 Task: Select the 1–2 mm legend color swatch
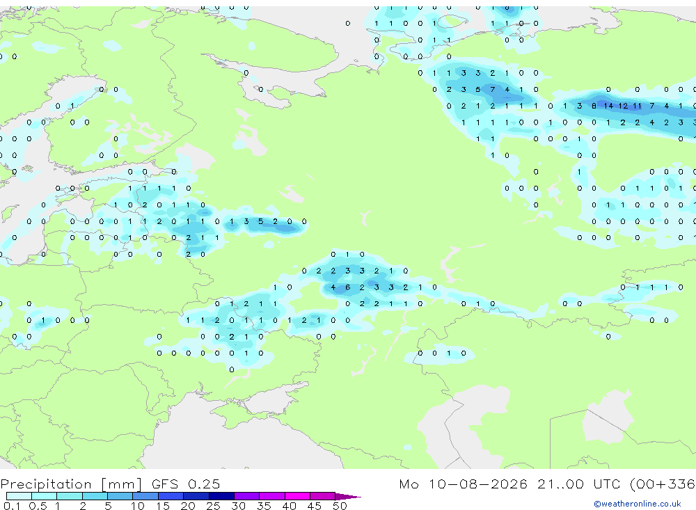click(70, 496)
